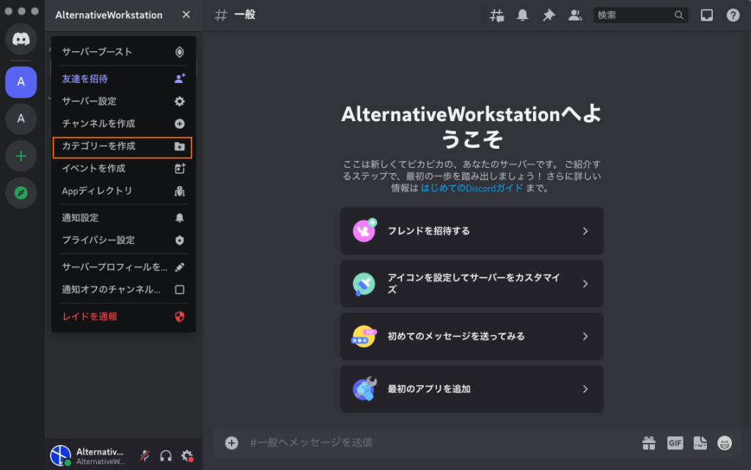This screenshot has width=751, height=470.
Task: Toggle headphones deafen button
Action: tap(166, 455)
